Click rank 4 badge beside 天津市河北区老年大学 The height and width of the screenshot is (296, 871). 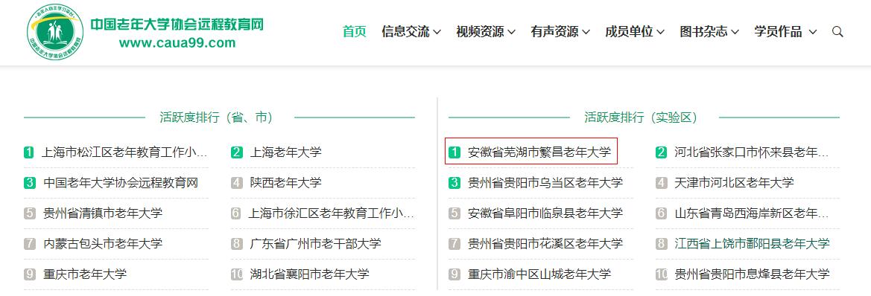661,182
